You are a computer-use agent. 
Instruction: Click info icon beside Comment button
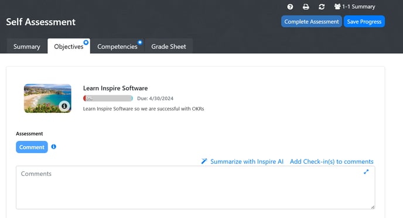[x=53, y=147]
